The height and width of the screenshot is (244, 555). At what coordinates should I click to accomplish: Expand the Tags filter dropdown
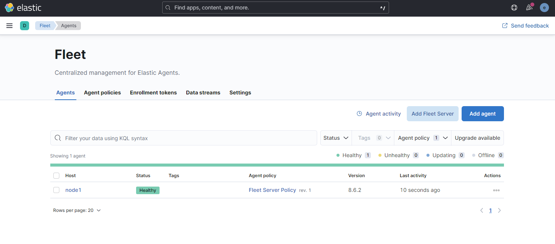[x=373, y=138]
